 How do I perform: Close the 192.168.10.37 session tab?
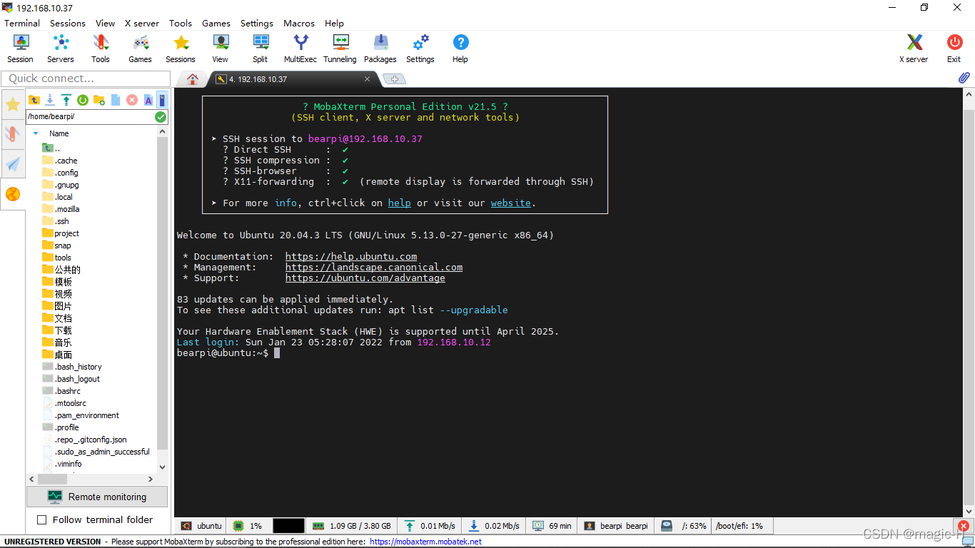pos(368,79)
